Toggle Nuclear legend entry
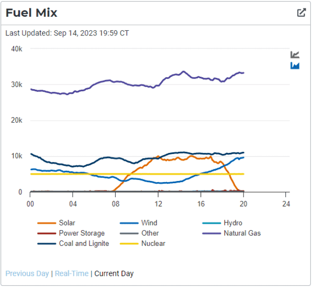The image size is (313, 288). tap(153, 243)
